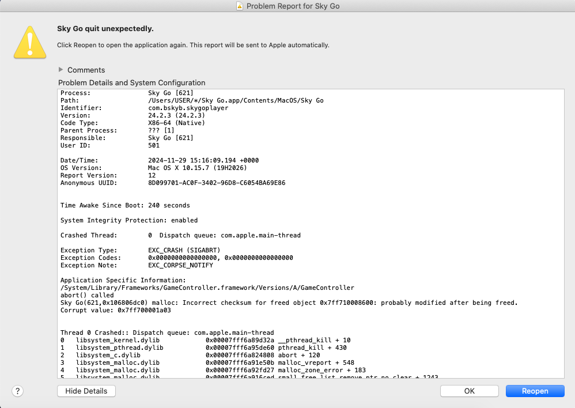
Task: Click the GameController.framework path line
Action: pos(207,288)
